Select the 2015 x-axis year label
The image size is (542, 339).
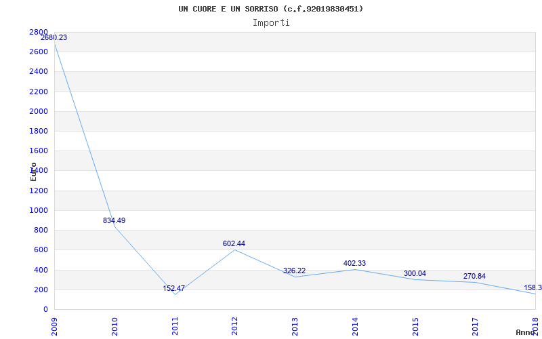coord(415,326)
